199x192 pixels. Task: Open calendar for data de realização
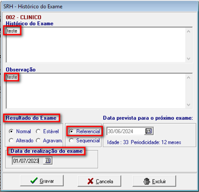click(x=48, y=161)
